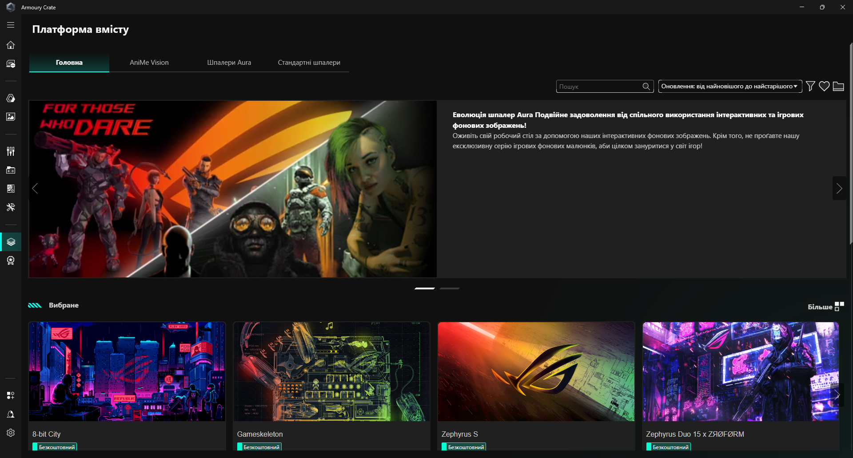
Task: Open the Game Library icon in sidebar
Action: tap(11, 170)
